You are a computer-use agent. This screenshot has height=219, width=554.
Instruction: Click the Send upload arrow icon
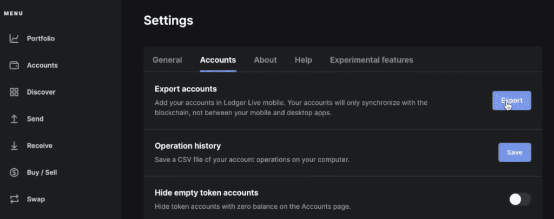[x=15, y=119]
